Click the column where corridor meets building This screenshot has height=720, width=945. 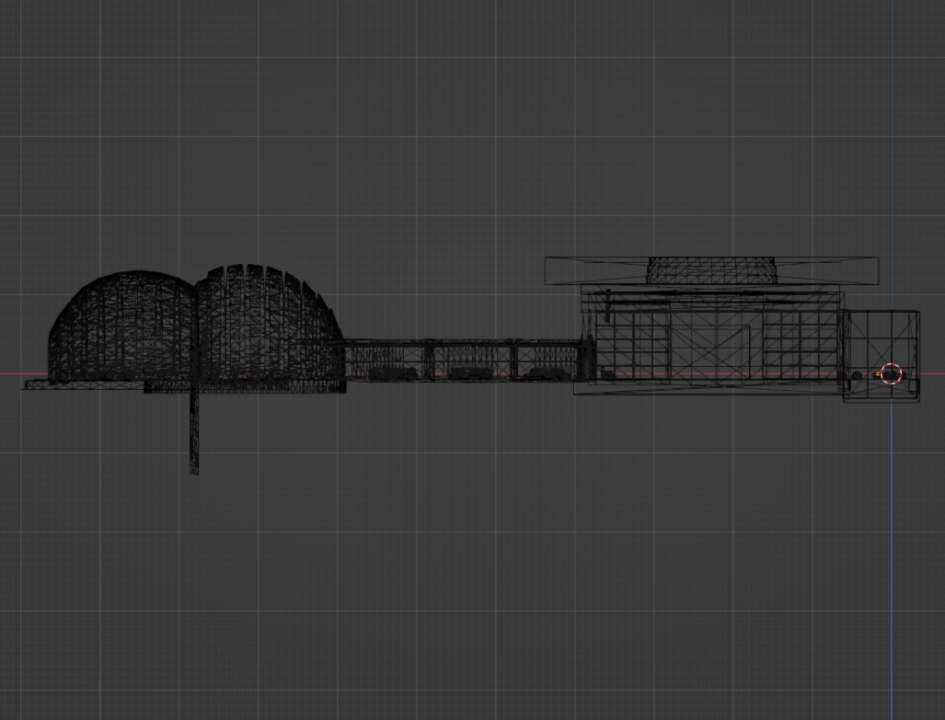pos(585,359)
